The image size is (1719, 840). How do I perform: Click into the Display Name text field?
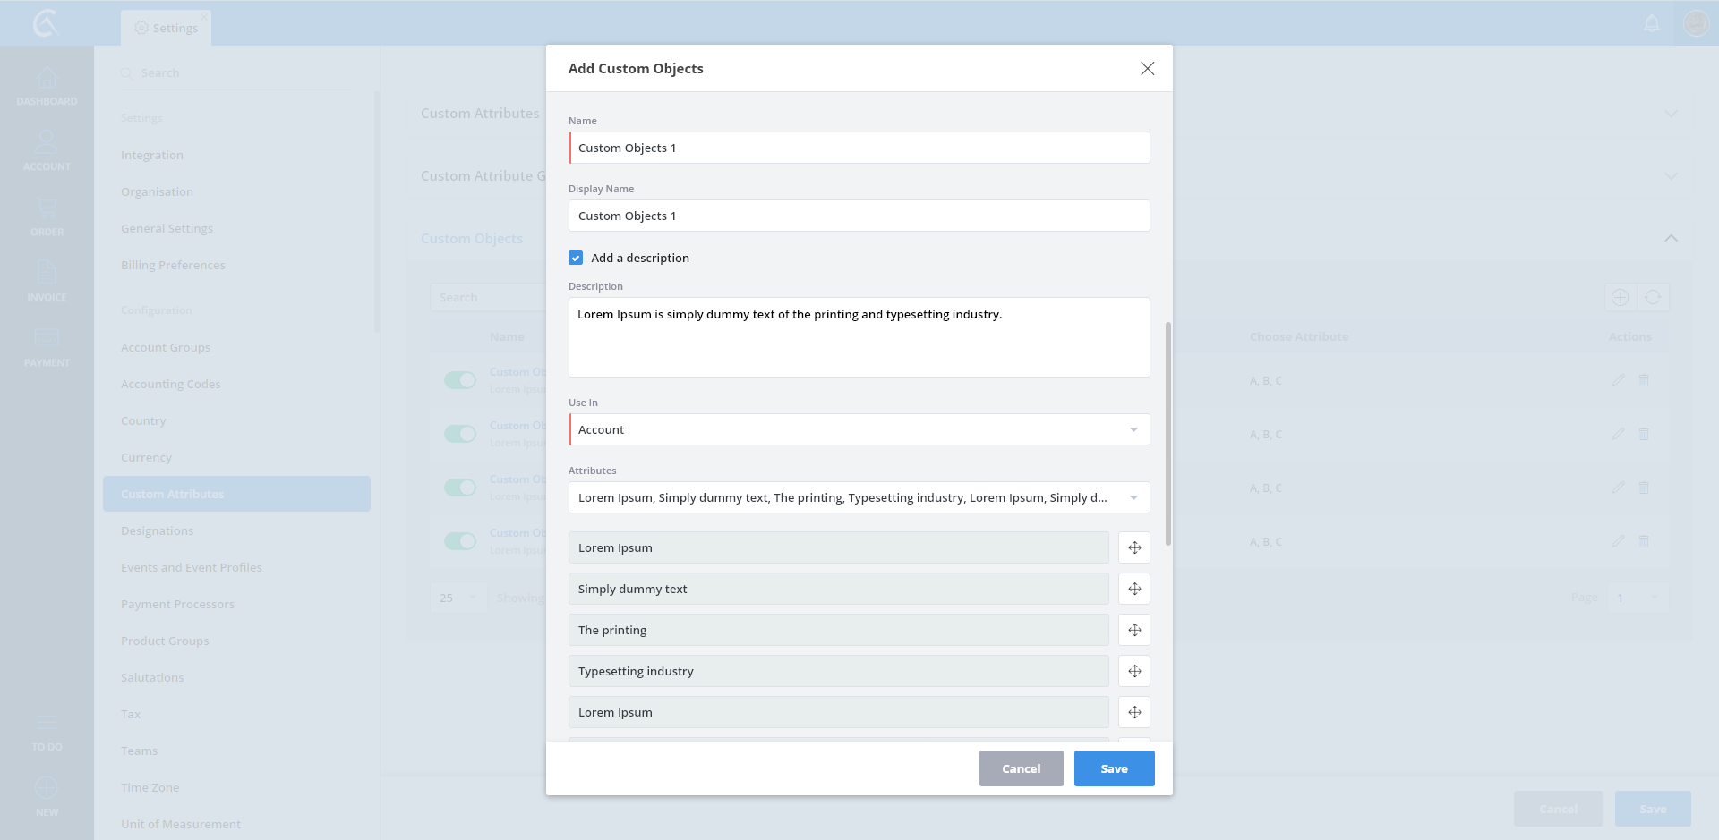pos(859,216)
